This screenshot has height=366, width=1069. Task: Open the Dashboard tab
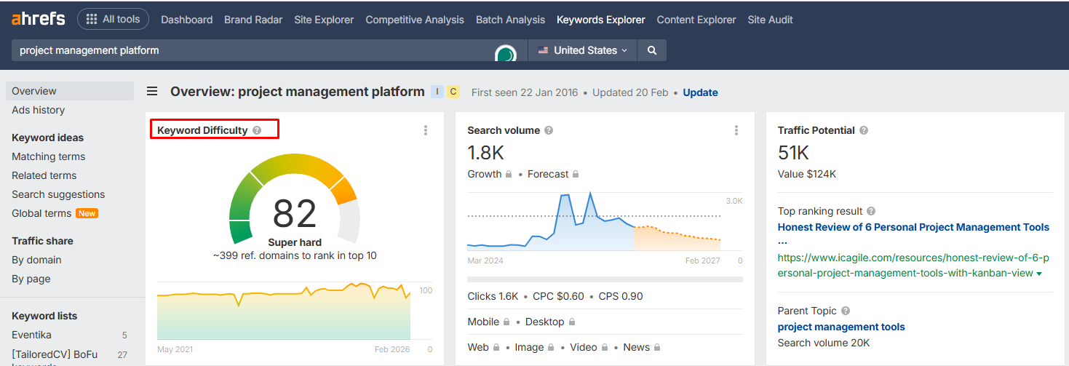[187, 20]
